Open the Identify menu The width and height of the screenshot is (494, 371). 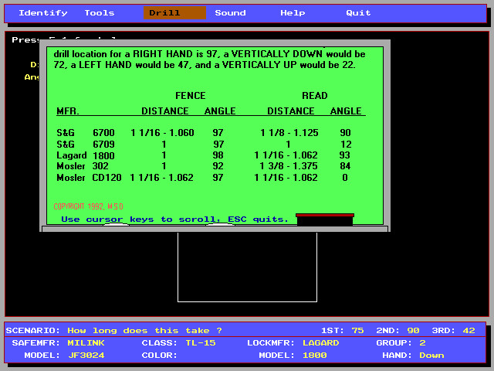43,13
